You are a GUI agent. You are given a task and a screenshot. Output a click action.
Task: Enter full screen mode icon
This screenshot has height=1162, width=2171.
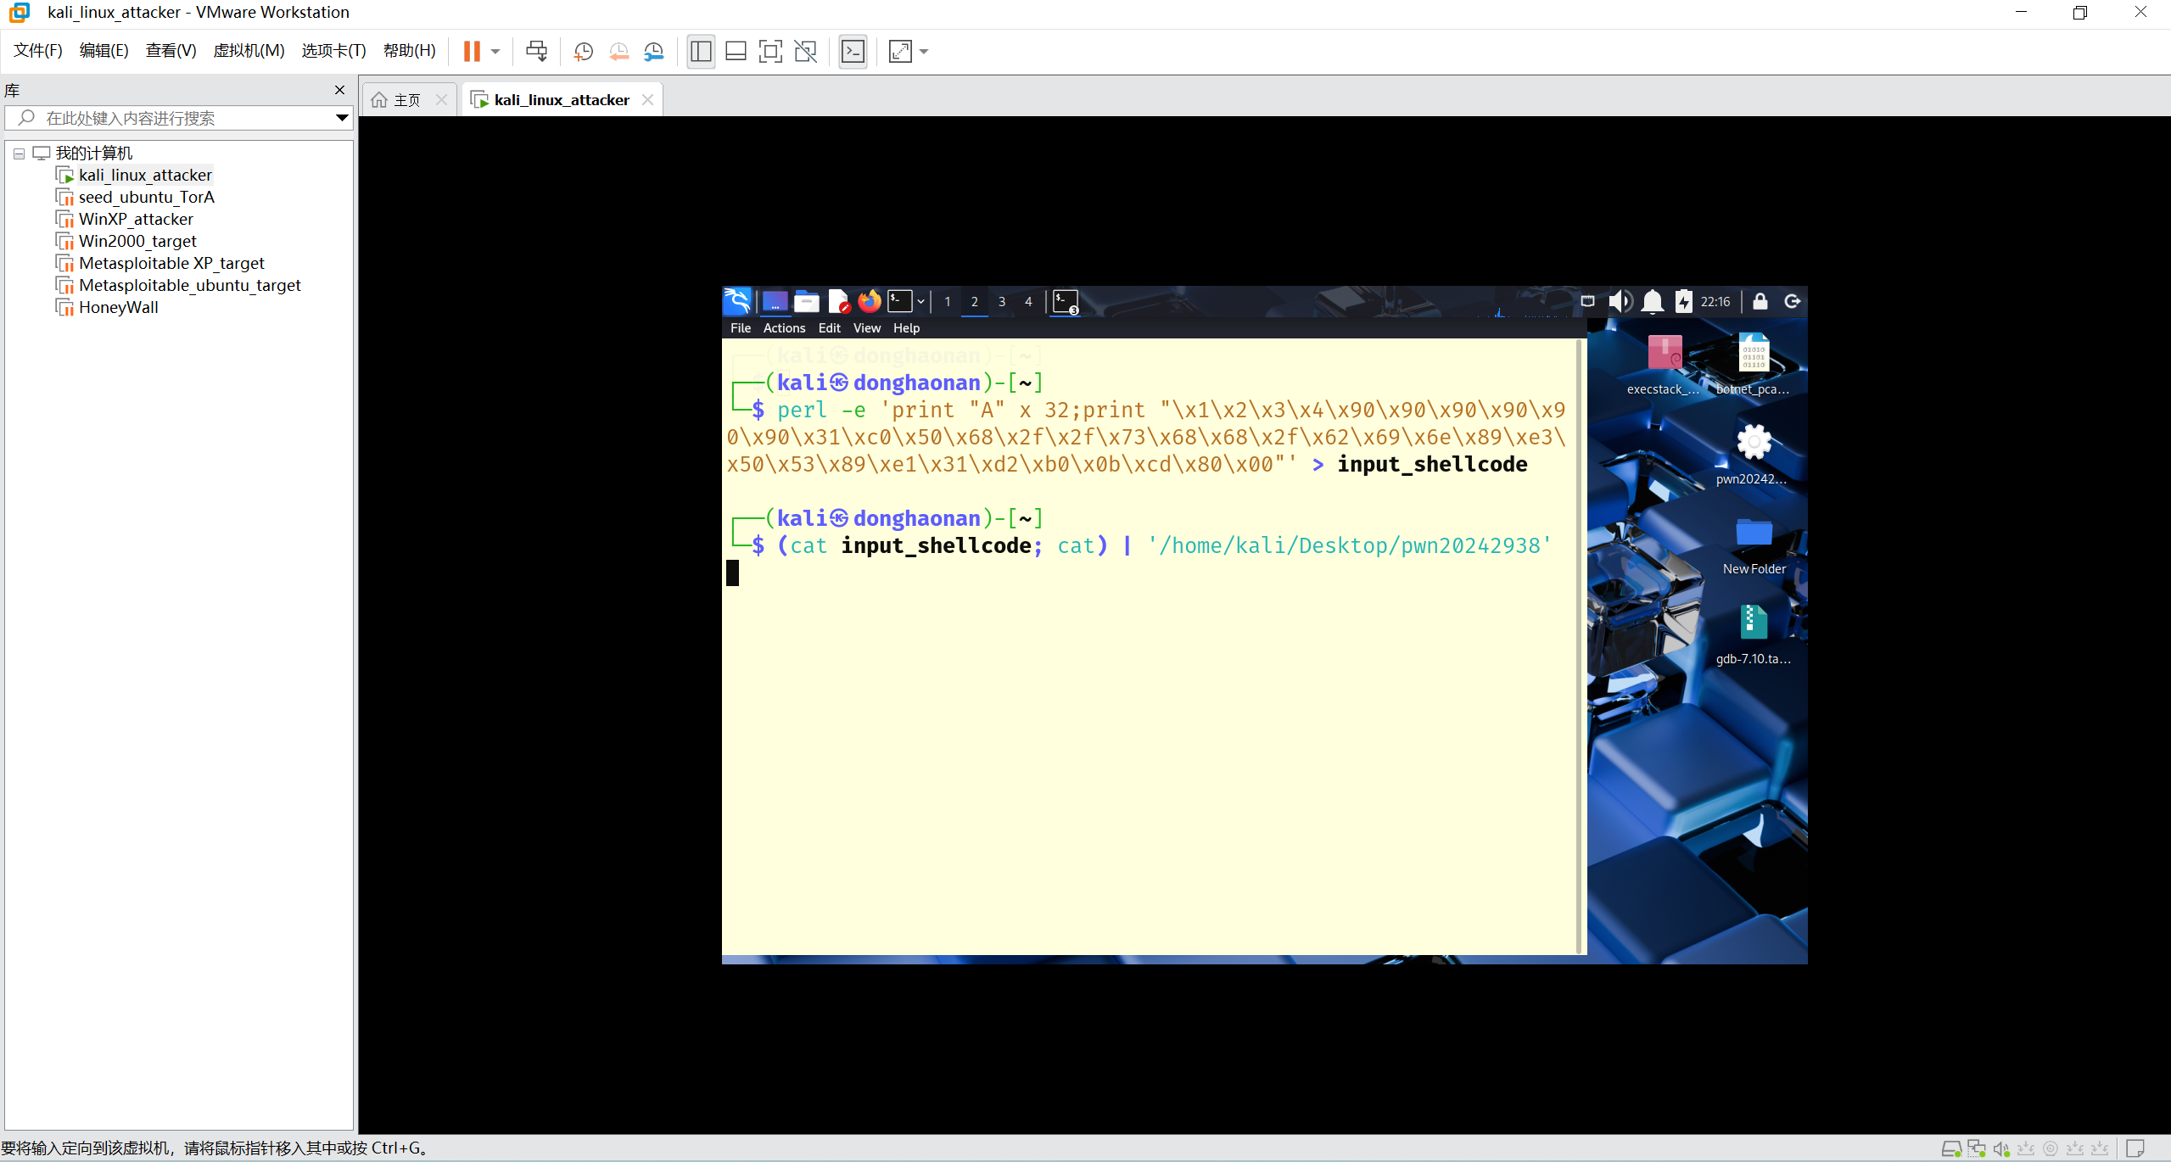pos(770,52)
